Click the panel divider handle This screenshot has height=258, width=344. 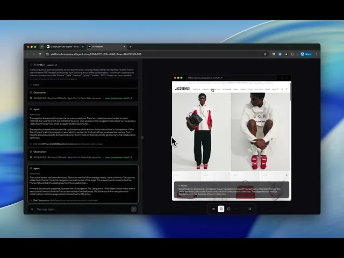point(142,138)
